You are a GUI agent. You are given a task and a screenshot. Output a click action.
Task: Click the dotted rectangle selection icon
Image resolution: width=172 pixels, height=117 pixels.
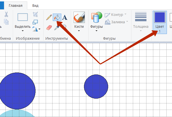click(x=23, y=17)
